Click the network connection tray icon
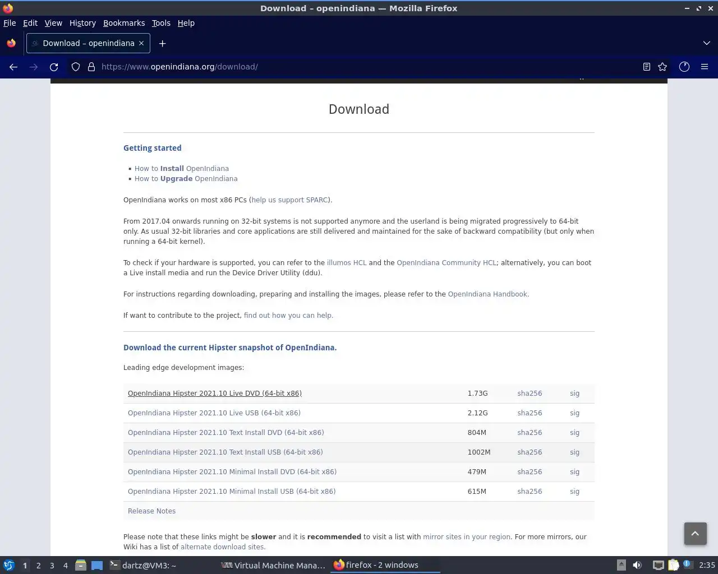Screen dimensions: 718x574 pos(658,565)
